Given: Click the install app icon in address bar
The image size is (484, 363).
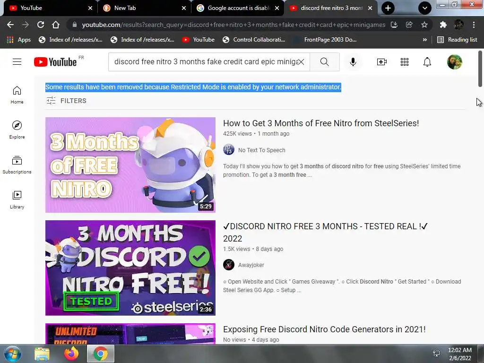Looking at the screenshot, I should (394, 25).
